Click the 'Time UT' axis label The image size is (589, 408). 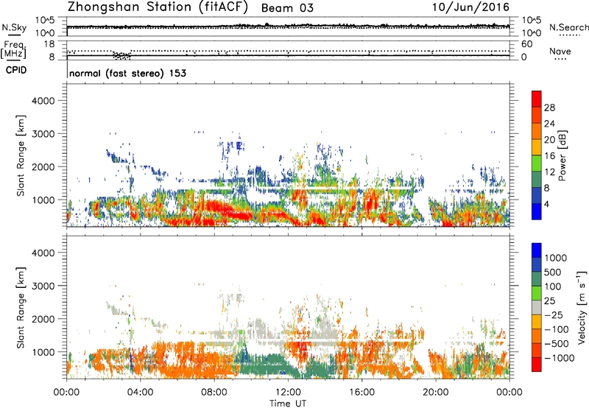(x=288, y=404)
